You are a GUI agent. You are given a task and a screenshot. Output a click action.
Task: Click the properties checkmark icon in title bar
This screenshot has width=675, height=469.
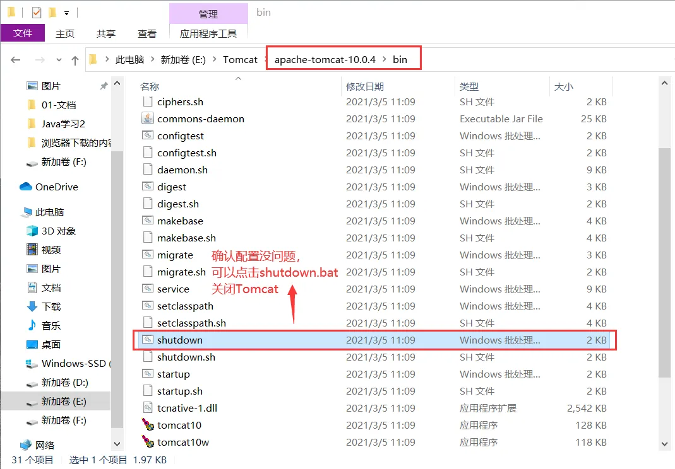click(x=37, y=13)
